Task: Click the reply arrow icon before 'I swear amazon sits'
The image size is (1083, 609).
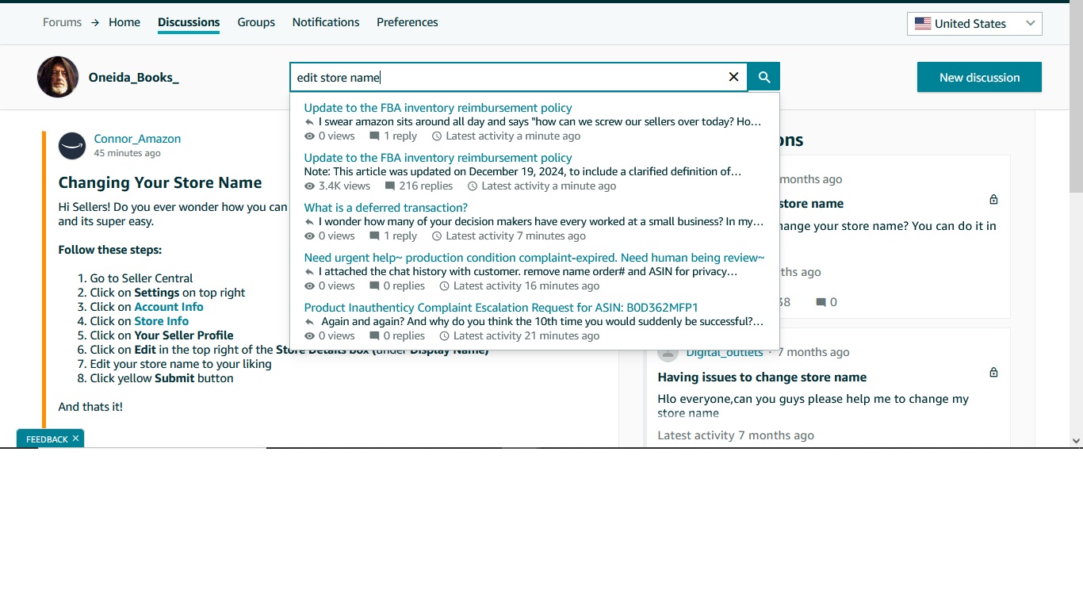Action: [x=310, y=122]
